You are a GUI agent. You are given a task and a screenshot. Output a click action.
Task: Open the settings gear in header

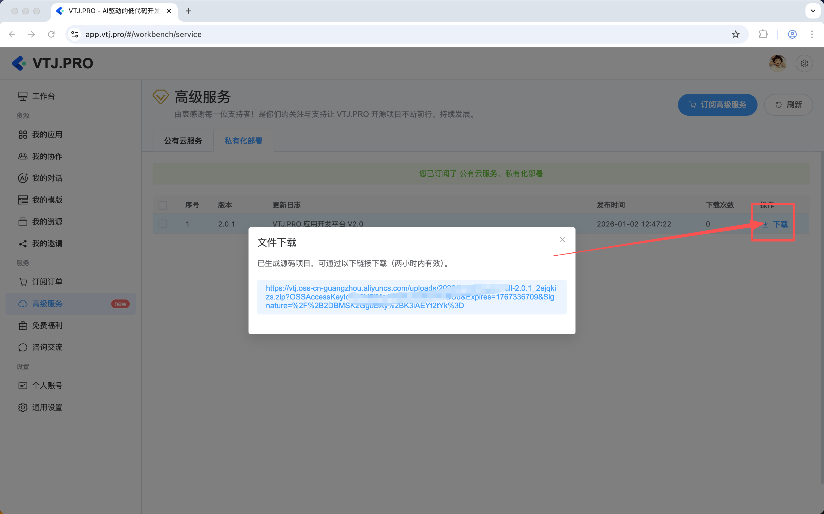804,64
